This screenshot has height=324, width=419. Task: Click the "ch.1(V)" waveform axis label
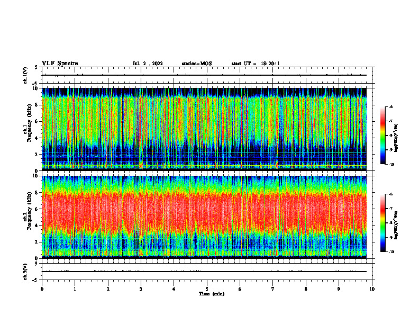25,75
